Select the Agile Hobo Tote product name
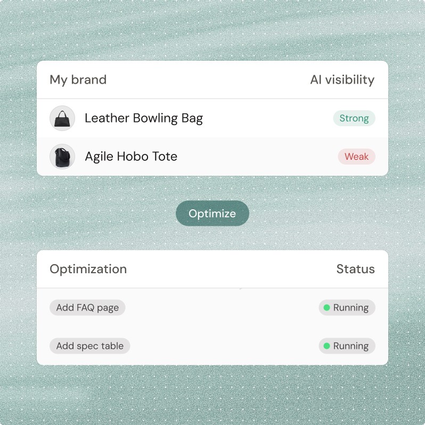Viewport: 425px width, 425px height. (131, 157)
